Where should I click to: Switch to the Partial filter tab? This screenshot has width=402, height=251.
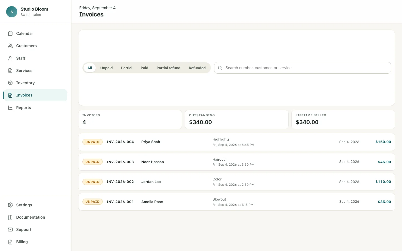tap(127, 68)
